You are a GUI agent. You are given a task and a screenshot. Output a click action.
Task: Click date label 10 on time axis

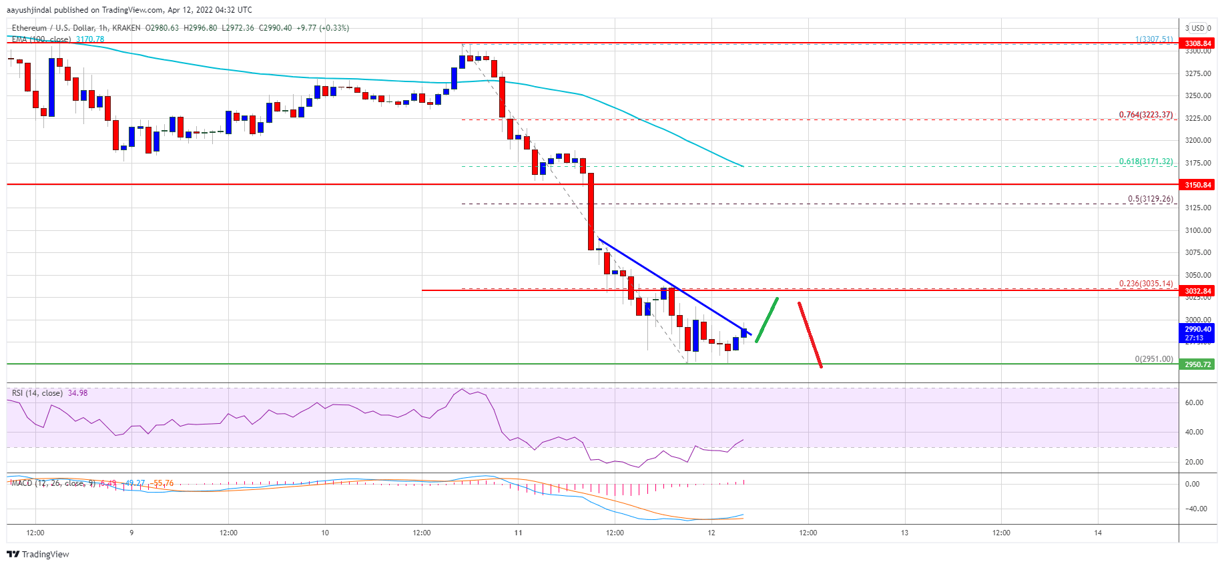click(325, 533)
